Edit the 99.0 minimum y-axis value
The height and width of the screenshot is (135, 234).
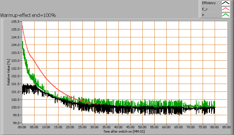point(16,123)
